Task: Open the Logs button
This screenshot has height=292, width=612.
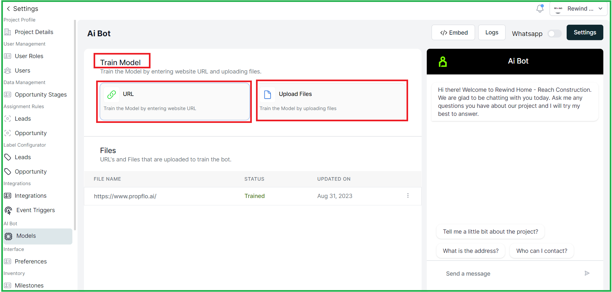Action: pyautogui.click(x=492, y=32)
